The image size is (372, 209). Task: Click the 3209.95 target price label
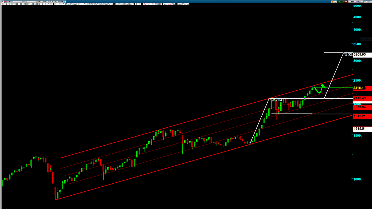point(362,54)
